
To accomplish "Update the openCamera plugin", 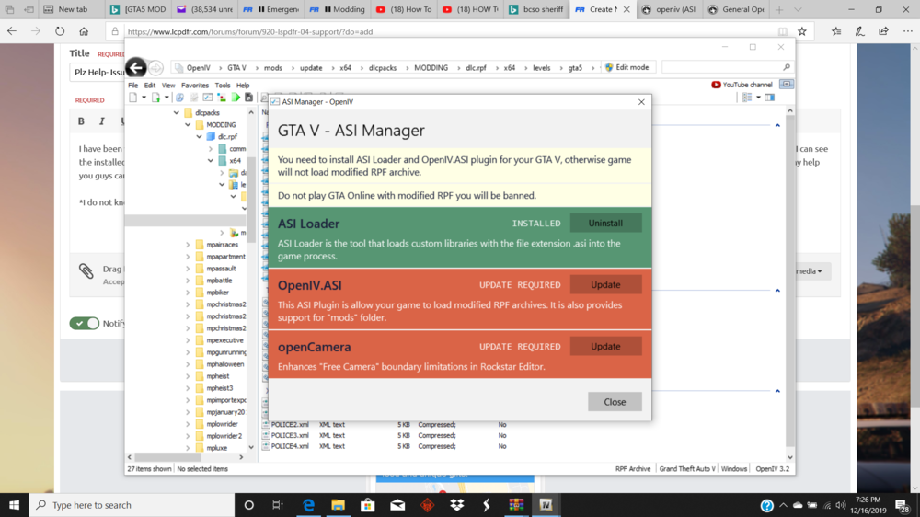I will pos(605,346).
